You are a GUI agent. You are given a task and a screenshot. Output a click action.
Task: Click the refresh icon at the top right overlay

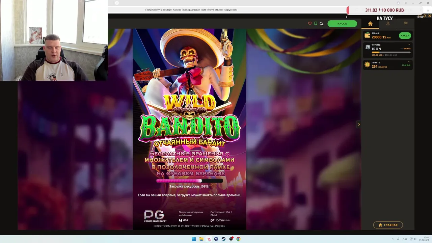tap(425, 16)
